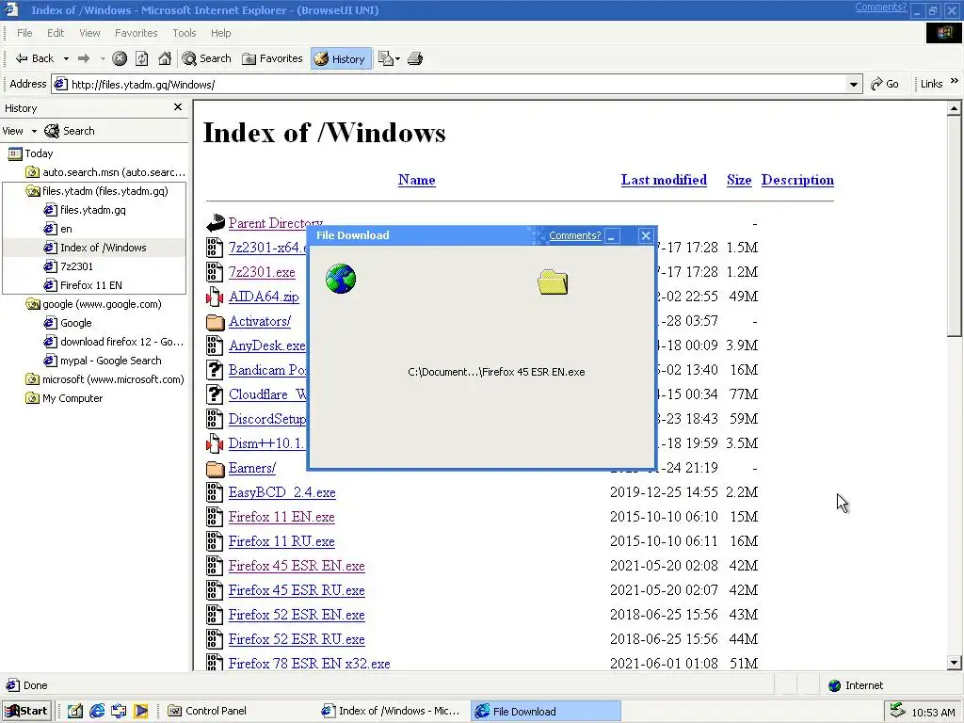Image resolution: width=964 pixels, height=723 pixels.
Task: Click the globe icon in File Download dialog
Action: pos(341,279)
